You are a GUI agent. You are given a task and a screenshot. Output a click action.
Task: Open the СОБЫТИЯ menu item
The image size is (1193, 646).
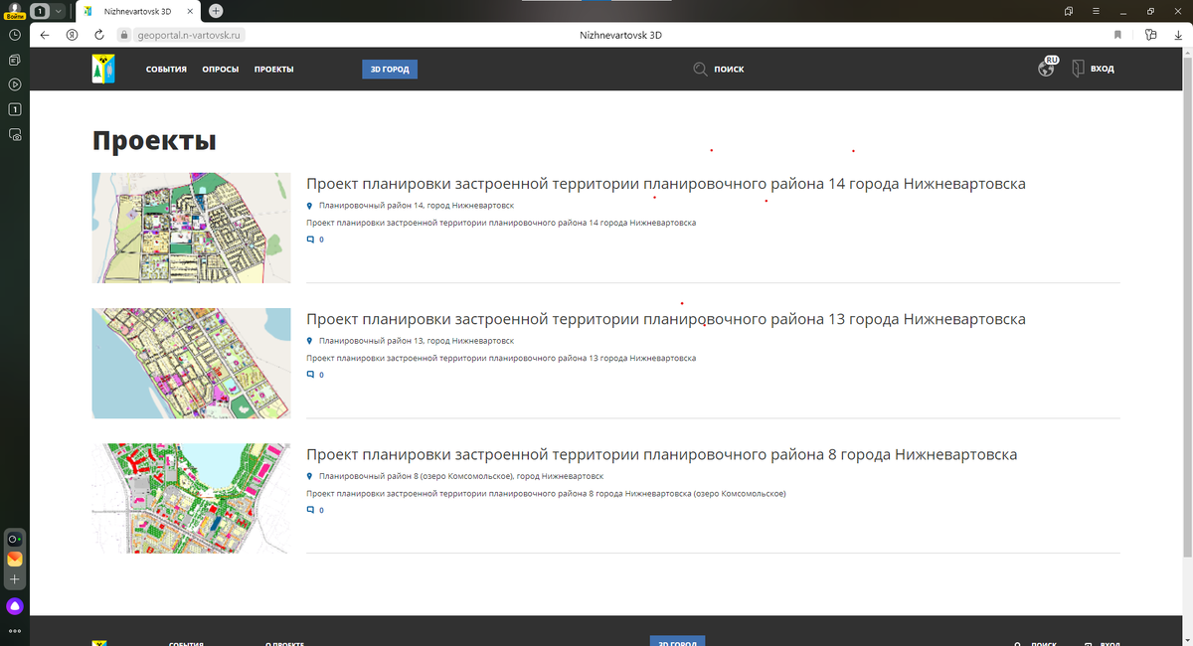[166, 70]
